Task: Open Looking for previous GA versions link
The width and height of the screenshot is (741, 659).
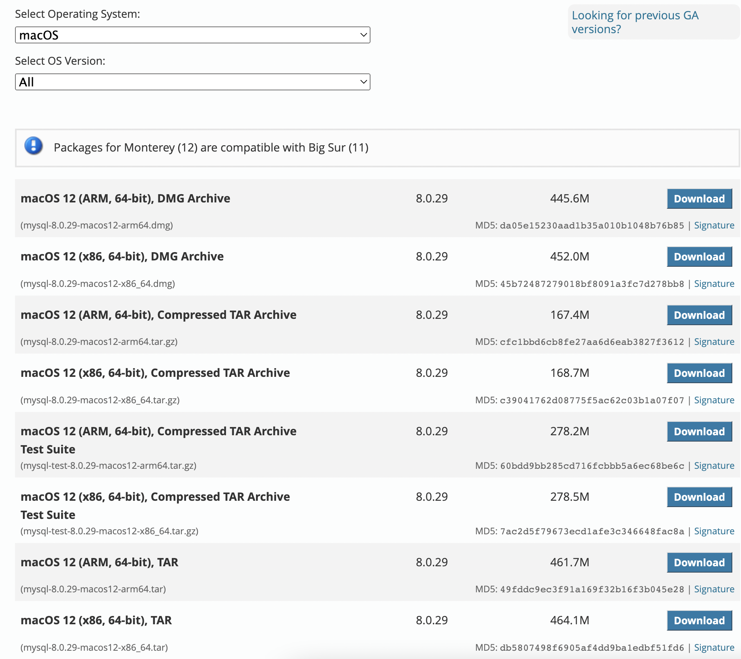Action: (x=635, y=22)
